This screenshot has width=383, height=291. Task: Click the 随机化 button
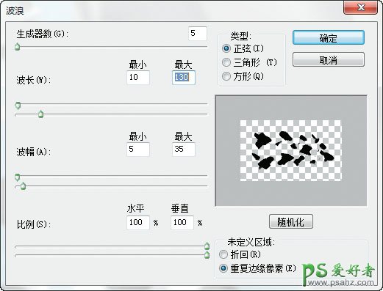[291, 221]
